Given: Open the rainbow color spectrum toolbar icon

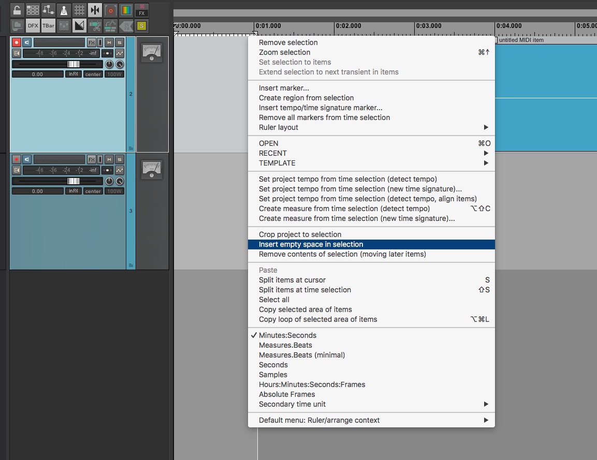Looking at the screenshot, I should point(126,10).
